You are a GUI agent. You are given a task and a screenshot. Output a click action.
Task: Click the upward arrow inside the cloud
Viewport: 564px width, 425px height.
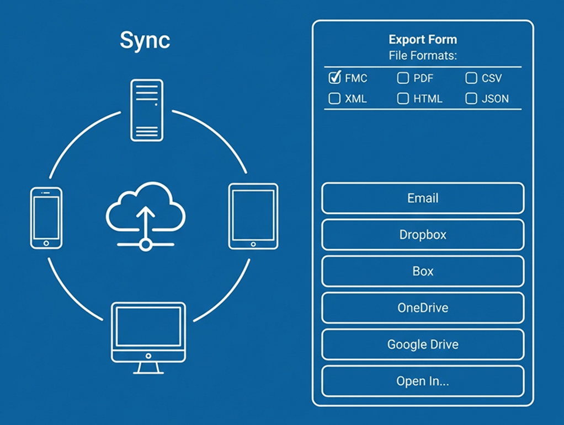(146, 215)
